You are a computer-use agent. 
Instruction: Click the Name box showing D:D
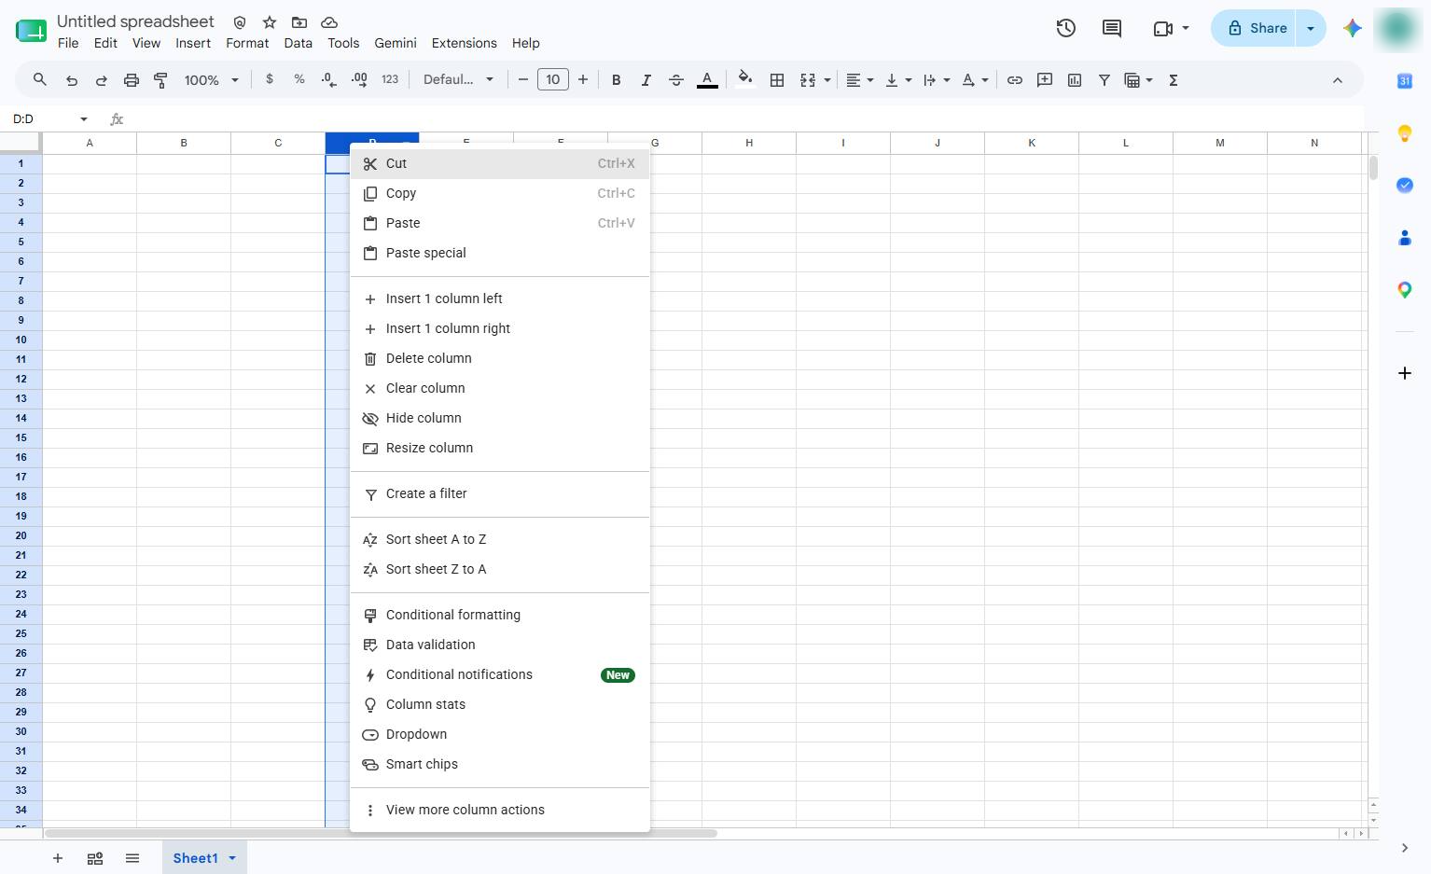(50, 118)
